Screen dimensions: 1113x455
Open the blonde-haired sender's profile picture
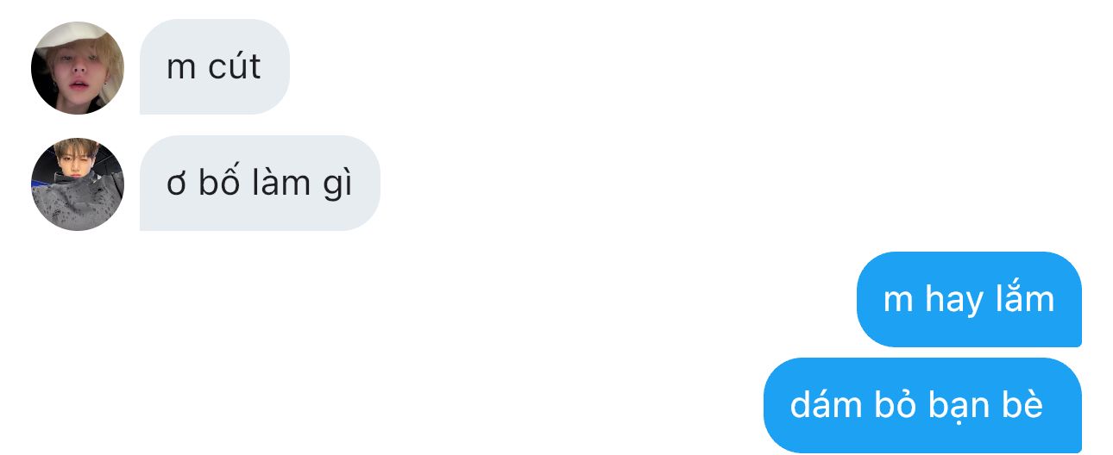[x=78, y=68]
